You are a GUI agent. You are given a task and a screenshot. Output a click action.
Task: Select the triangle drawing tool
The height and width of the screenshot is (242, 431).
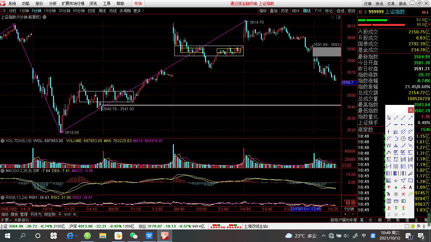(x=403, y=180)
